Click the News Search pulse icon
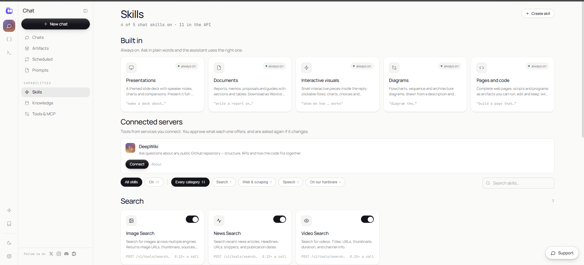584x265 pixels. pos(219,221)
